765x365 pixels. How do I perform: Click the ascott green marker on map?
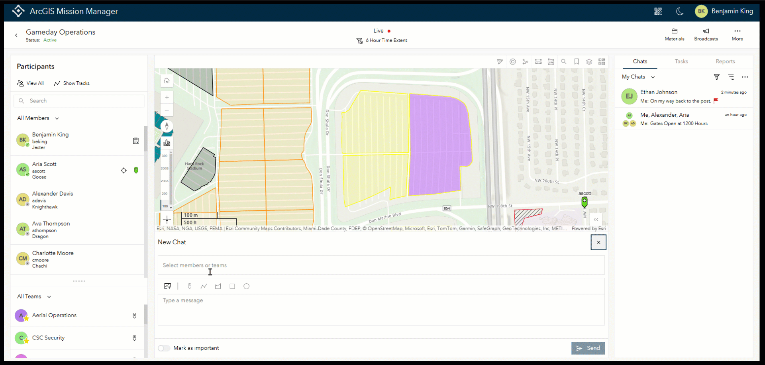[x=585, y=202]
